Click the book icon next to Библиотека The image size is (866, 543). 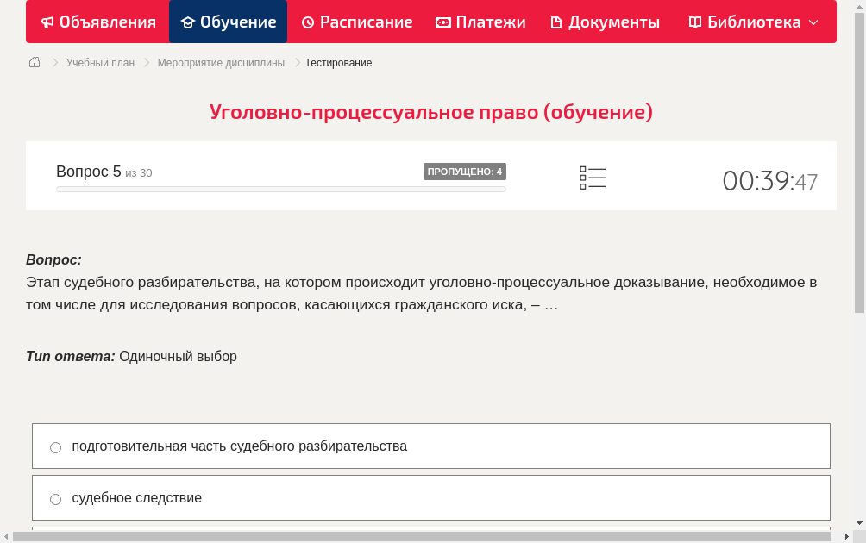(x=694, y=22)
